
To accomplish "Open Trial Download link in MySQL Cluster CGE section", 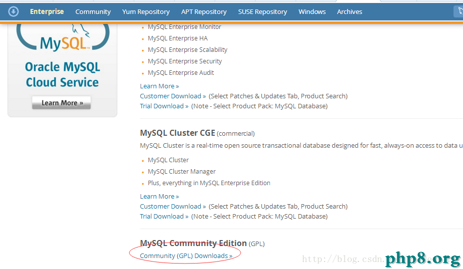I will [x=164, y=217].
